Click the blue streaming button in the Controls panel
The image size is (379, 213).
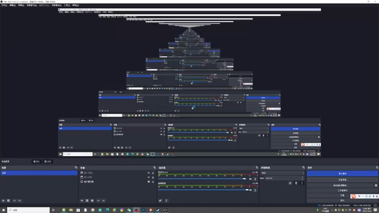pyautogui.click(x=342, y=174)
